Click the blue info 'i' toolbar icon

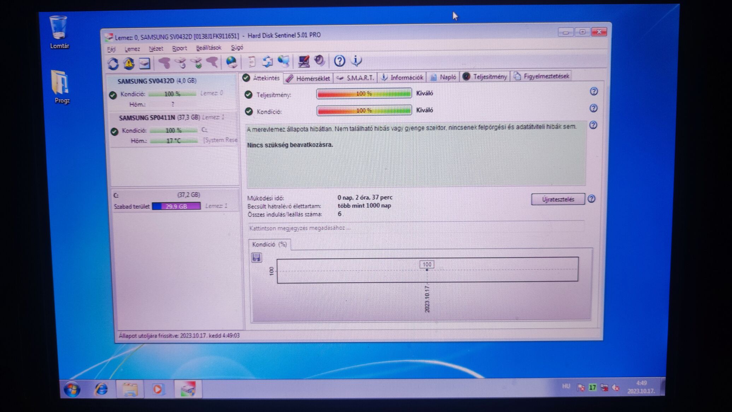point(356,61)
